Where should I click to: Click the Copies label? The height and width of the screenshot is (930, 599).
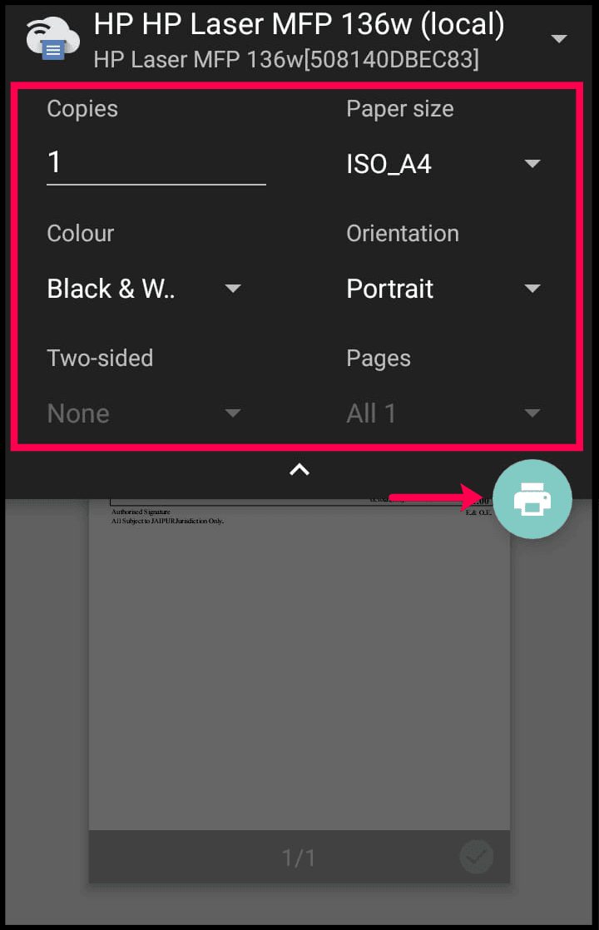tap(82, 109)
